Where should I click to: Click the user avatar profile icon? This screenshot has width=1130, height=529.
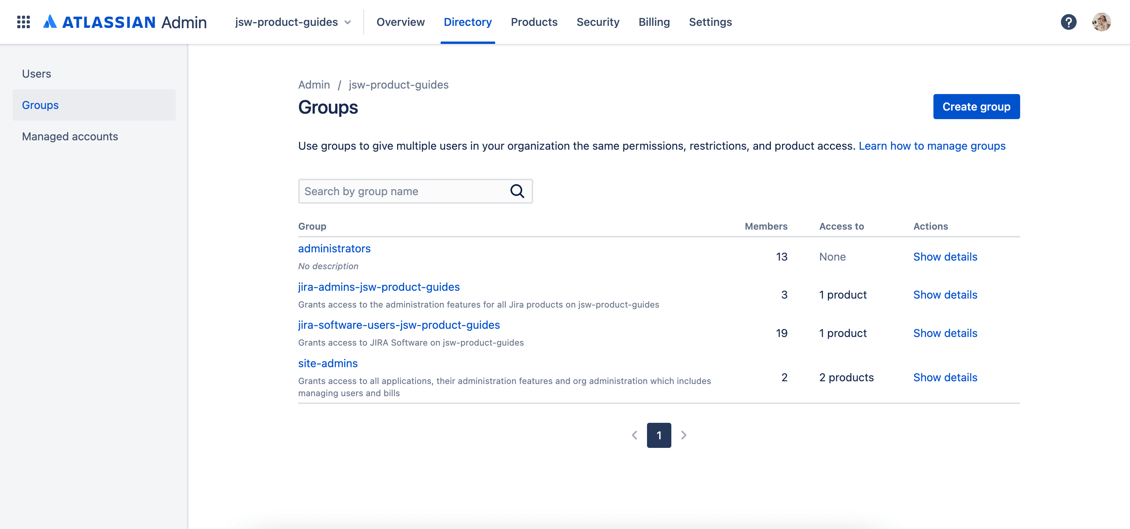(1101, 22)
